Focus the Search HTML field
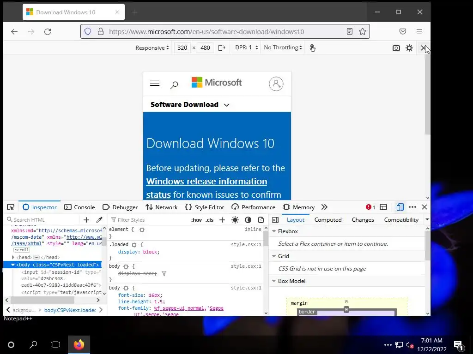The height and width of the screenshot is (354, 473). (42, 220)
